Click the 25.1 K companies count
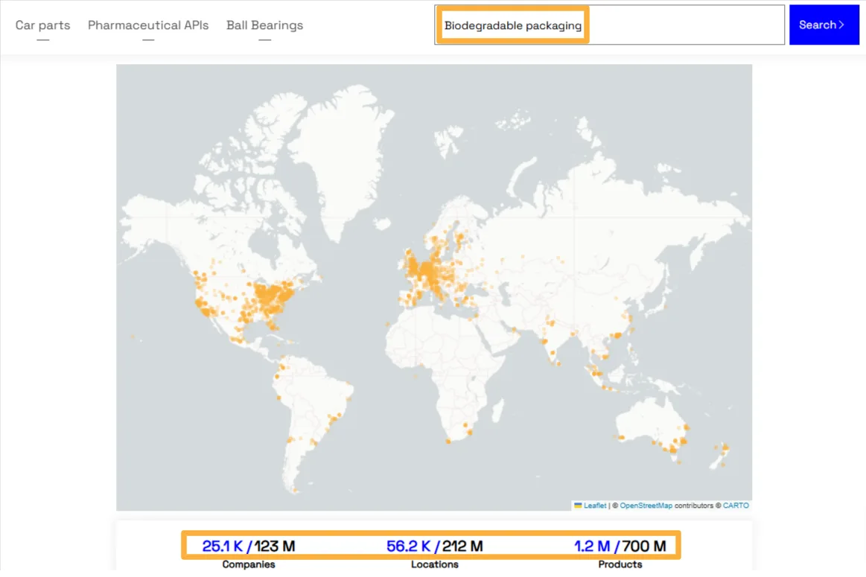The height and width of the screenshot is (577, 866). [x=222, y=546]
